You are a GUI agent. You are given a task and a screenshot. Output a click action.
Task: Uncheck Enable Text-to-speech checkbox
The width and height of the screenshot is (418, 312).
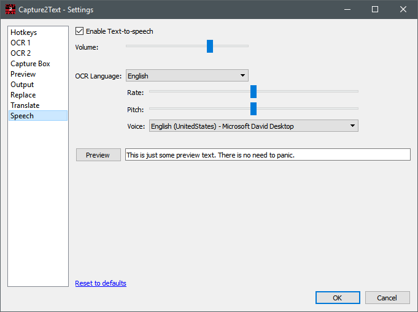click(79, 31)
